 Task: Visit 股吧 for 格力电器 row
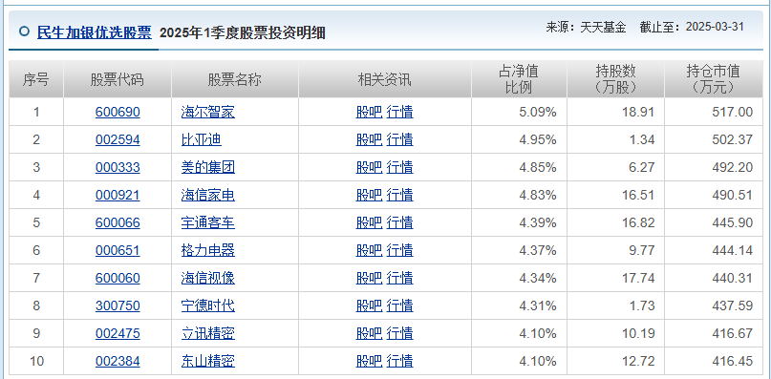(x=369, y=251)
